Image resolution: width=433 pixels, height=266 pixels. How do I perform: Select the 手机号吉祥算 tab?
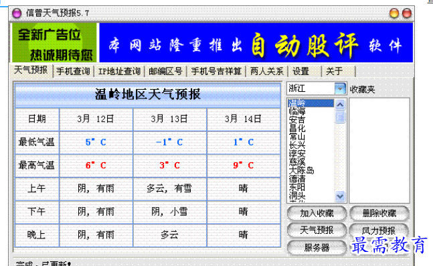217,71
